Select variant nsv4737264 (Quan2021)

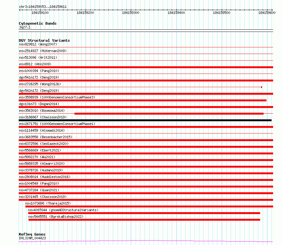[x=39, y=190]
